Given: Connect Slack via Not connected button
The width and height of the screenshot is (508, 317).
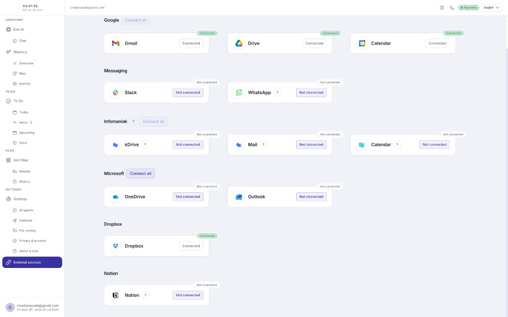Looking at the screenshot, I should (x=188, y=93).
